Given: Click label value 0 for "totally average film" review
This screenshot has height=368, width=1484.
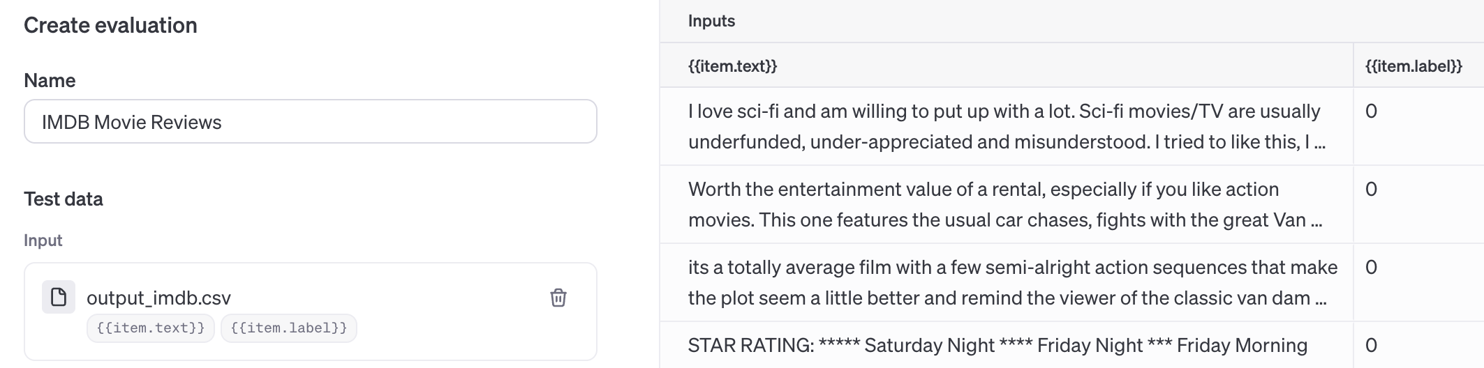Looking at the screenshot, I should point(1371,268).
